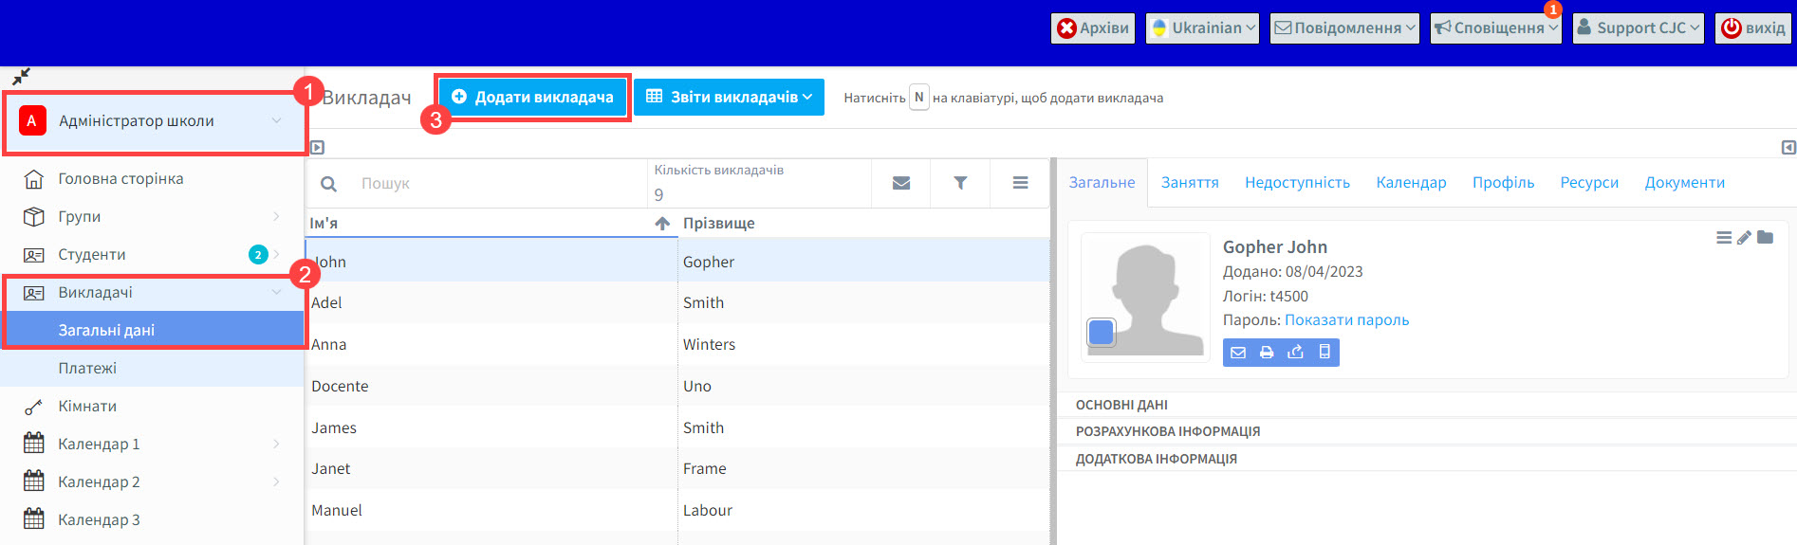Click the share export icon under teacher profile
Viewport: 1797px width, 545px height.
pyautogui.click(x=1295, y=353)
